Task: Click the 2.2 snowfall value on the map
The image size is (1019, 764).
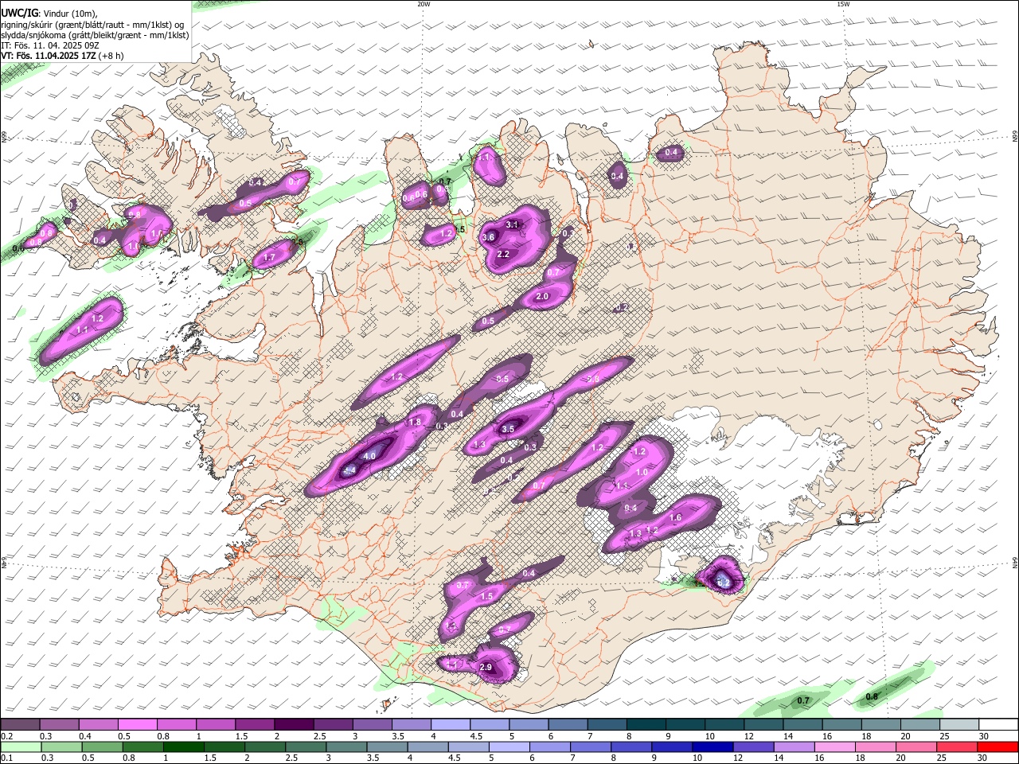Action: click(503, 255)
